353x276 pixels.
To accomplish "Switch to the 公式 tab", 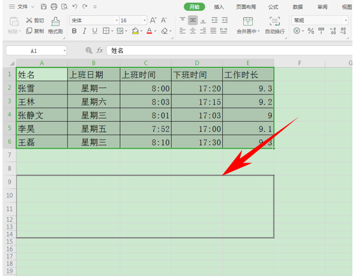I will [273, 7].
